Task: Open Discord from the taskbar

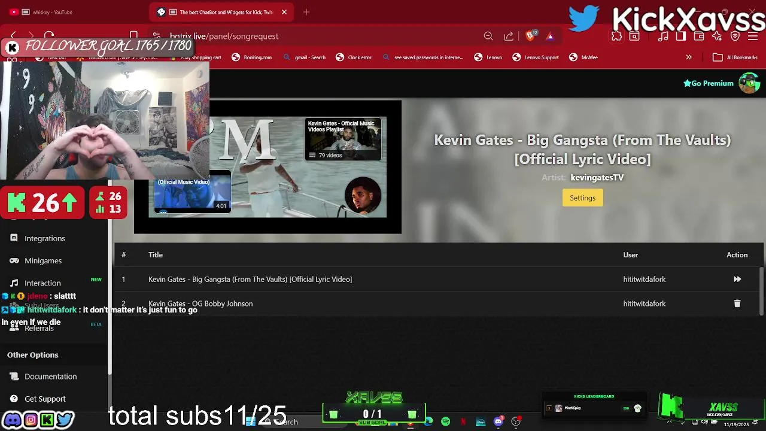Action: pos(498,422)
